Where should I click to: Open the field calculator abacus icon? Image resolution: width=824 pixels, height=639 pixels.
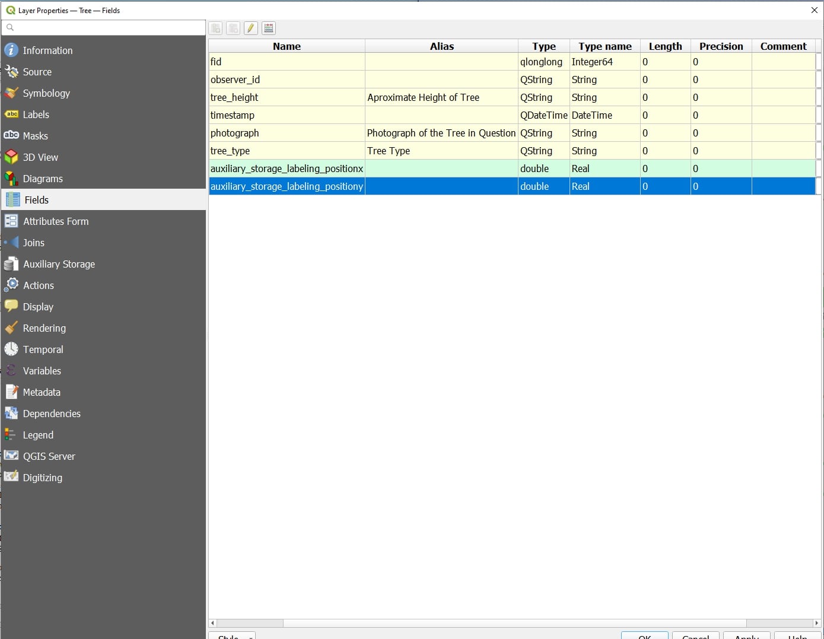(x=269, y=28)
